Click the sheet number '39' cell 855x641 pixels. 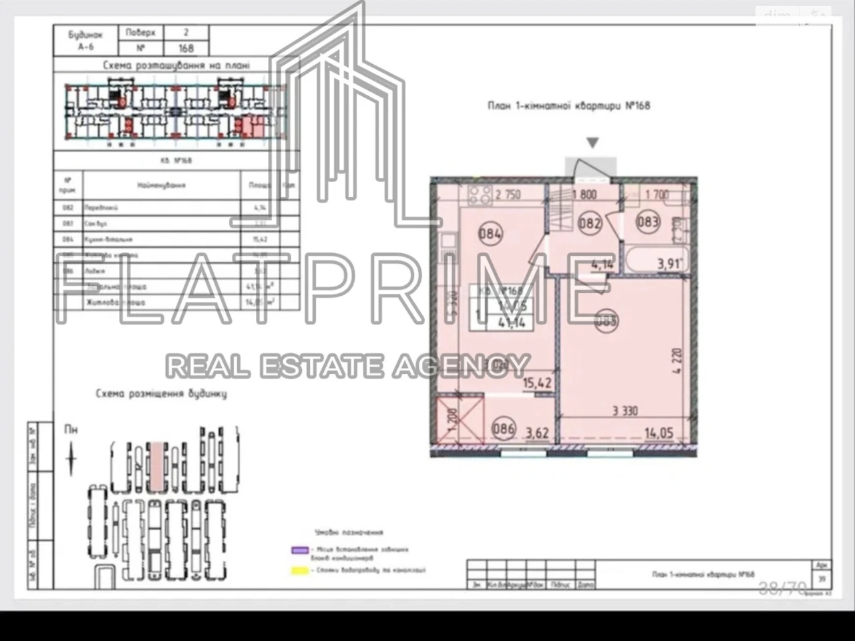point(822,580)
